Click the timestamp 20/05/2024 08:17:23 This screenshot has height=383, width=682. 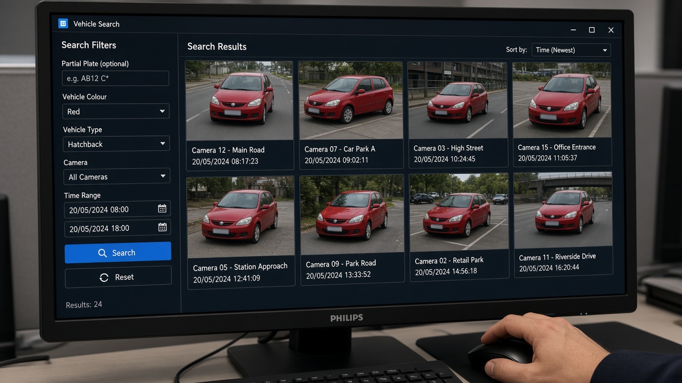tap(225, 161)
